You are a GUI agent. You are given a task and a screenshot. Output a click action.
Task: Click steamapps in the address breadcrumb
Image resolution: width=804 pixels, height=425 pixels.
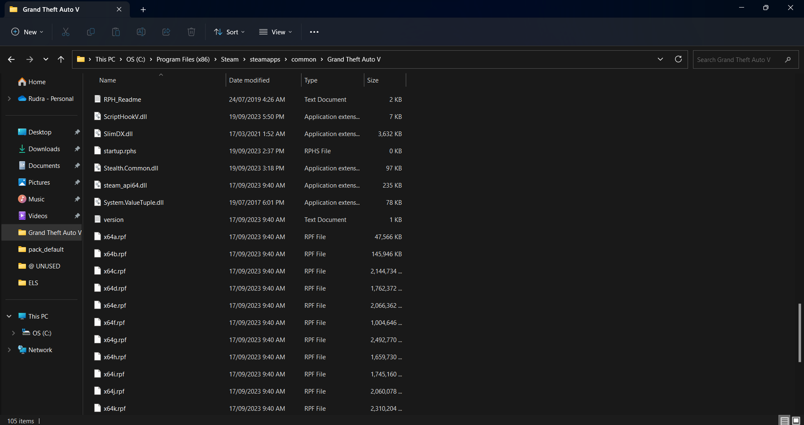click(265, 59)
